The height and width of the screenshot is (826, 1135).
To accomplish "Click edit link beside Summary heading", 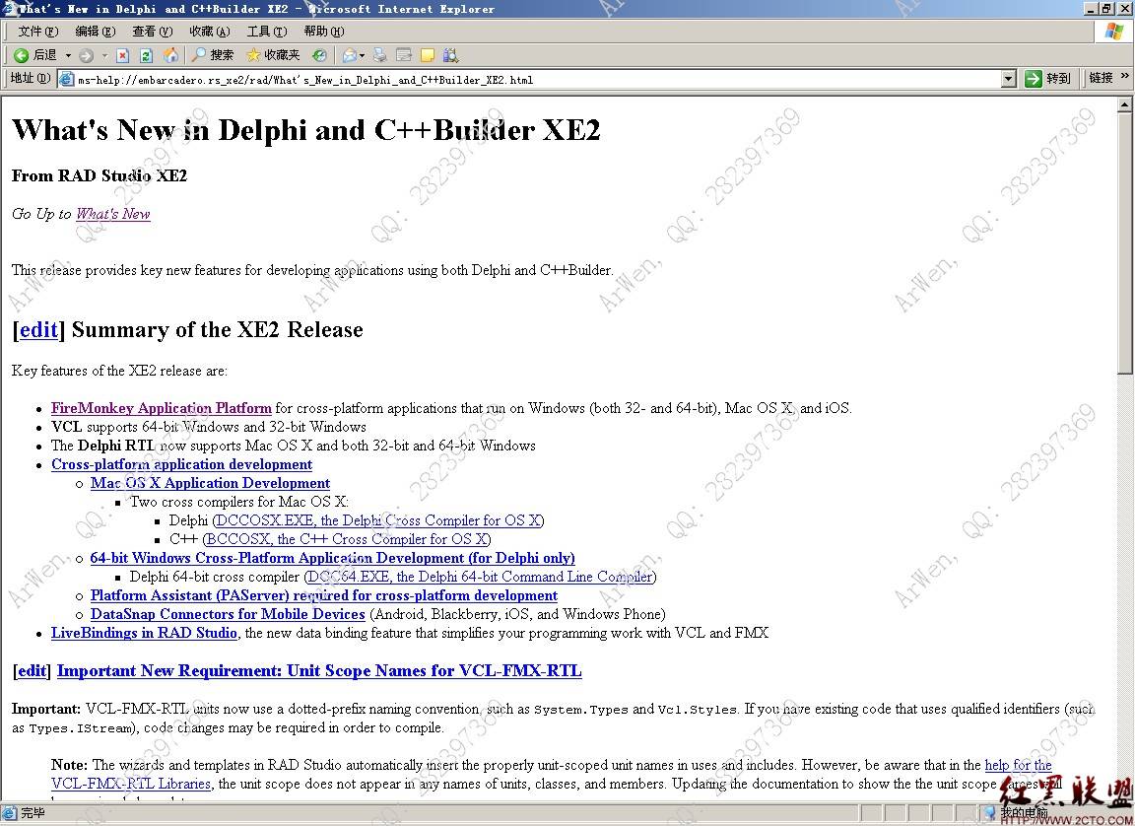I will point(38,329).
